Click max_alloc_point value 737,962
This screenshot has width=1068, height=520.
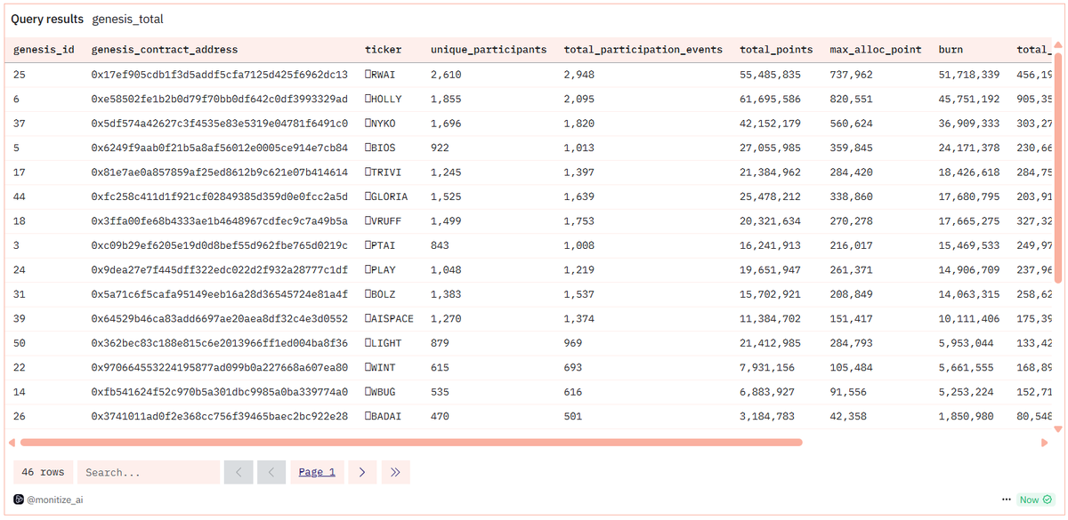851,75
